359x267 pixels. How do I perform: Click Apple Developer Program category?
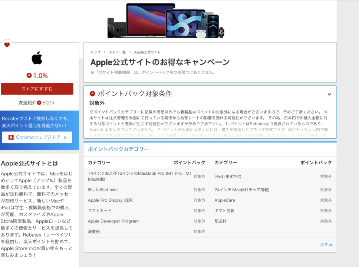click(x=113, y=221)
